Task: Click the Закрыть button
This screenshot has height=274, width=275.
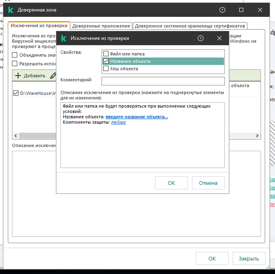Action: [x=249, y=258]
